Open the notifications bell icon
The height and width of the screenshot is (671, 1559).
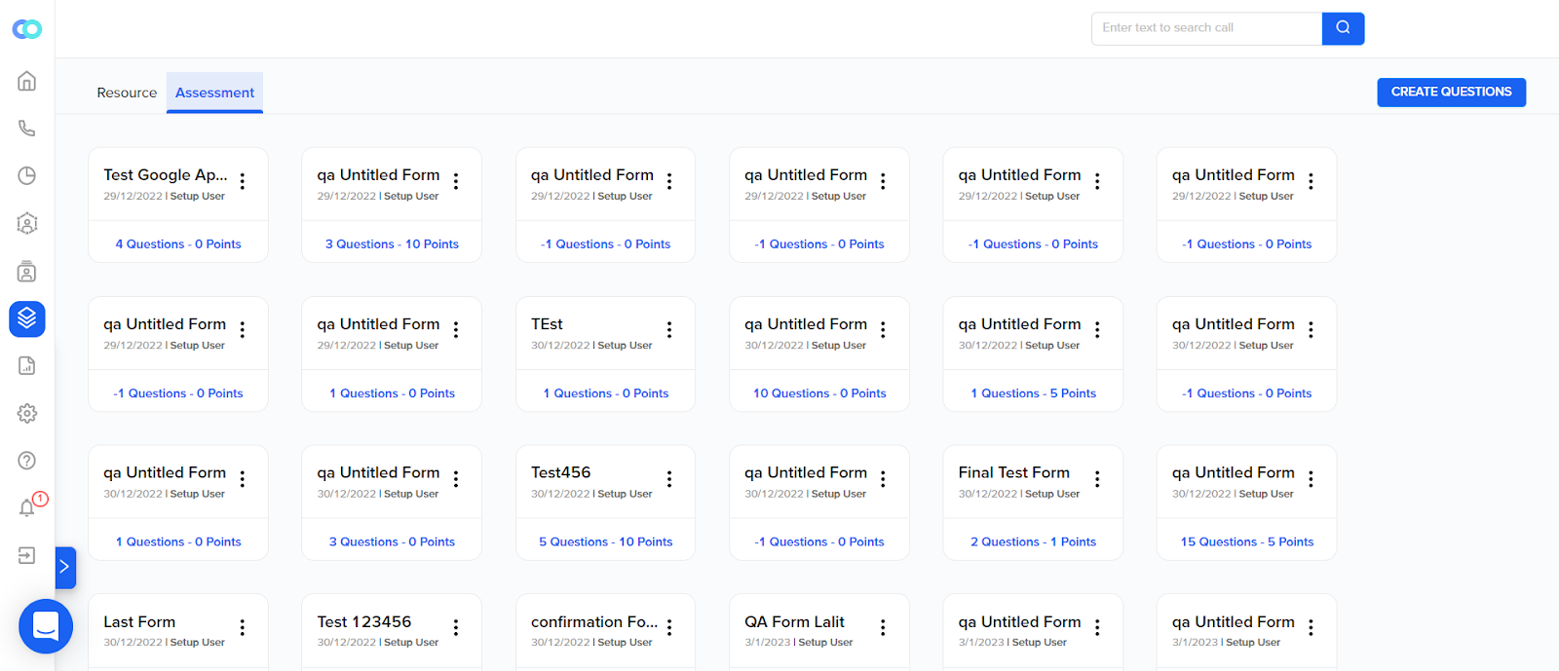[x=27, y=507]
